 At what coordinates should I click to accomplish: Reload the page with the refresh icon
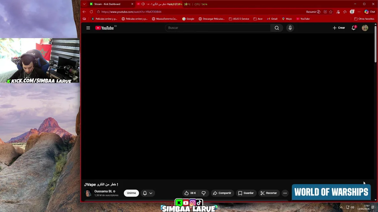[91, 12]
